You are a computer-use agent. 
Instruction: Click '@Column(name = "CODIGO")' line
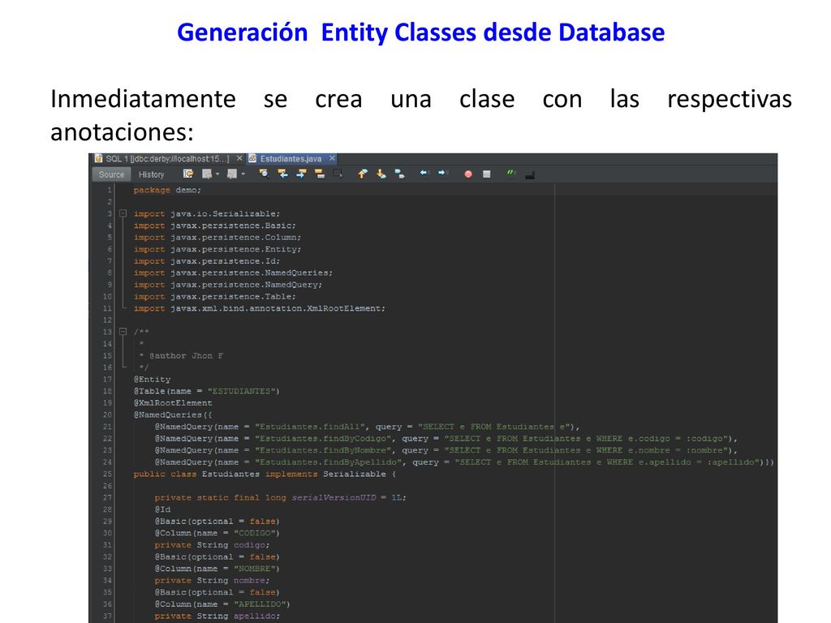pyautogui.click(x=217, y=533)
